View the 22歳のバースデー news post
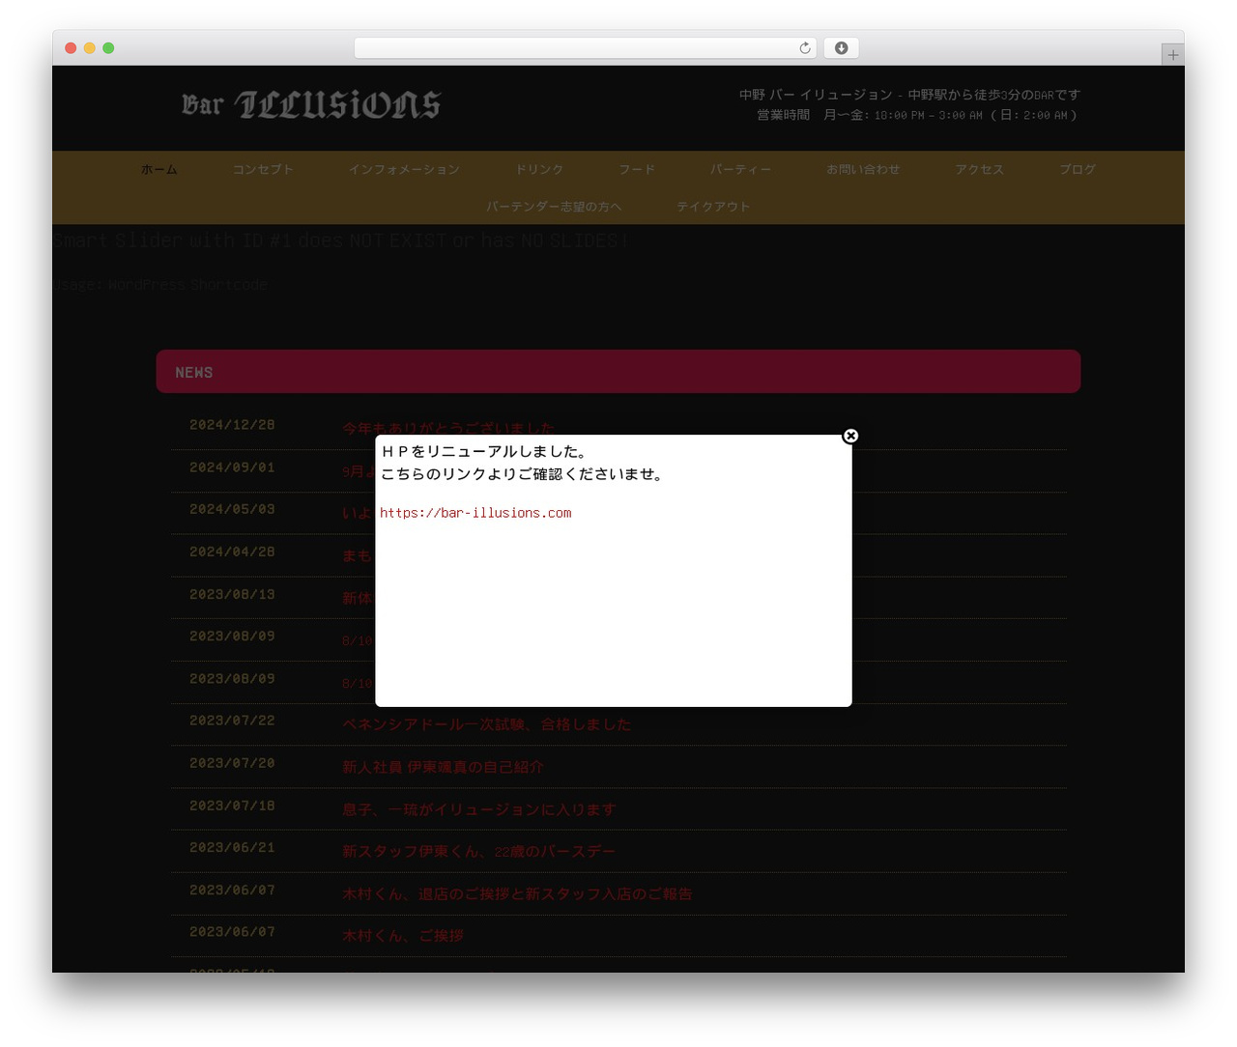 tap(478, 851)
